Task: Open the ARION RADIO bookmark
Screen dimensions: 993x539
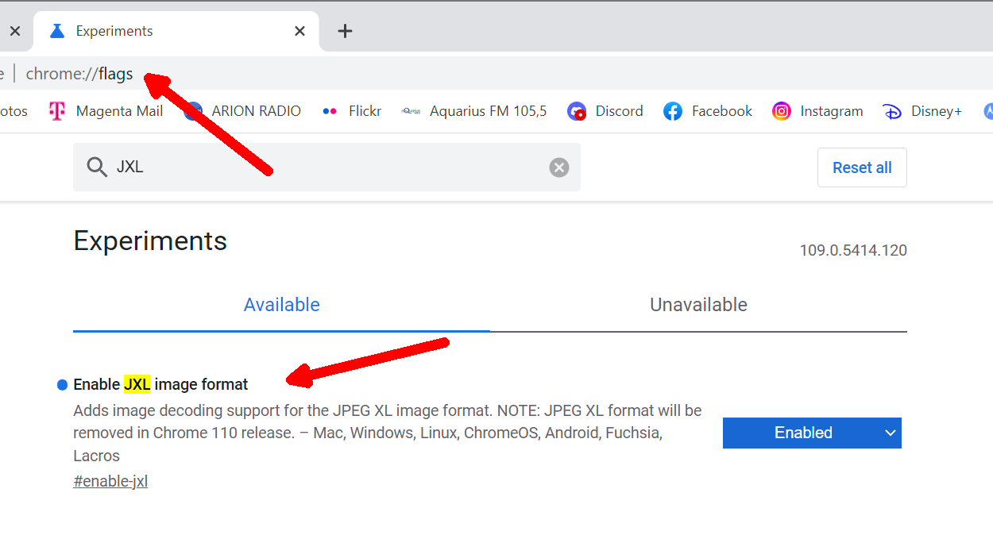Action: click(243, 111)
